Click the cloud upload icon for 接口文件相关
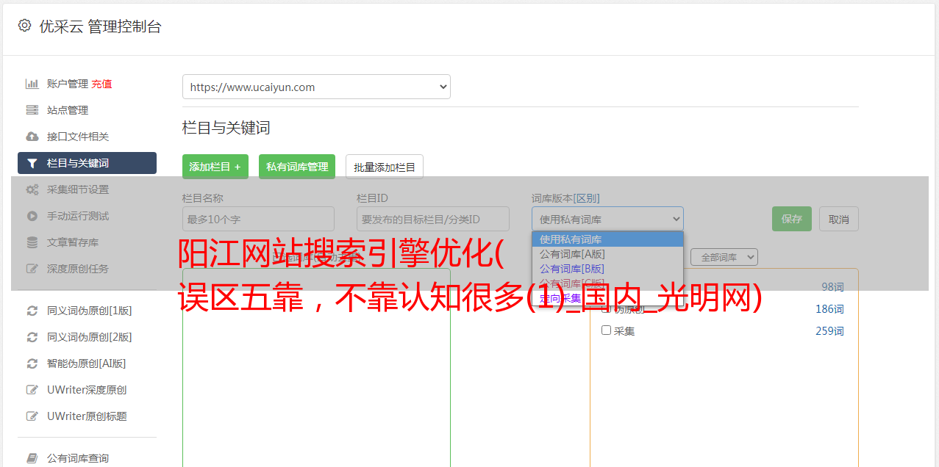The image size is (939, 467). coord(32,137)
